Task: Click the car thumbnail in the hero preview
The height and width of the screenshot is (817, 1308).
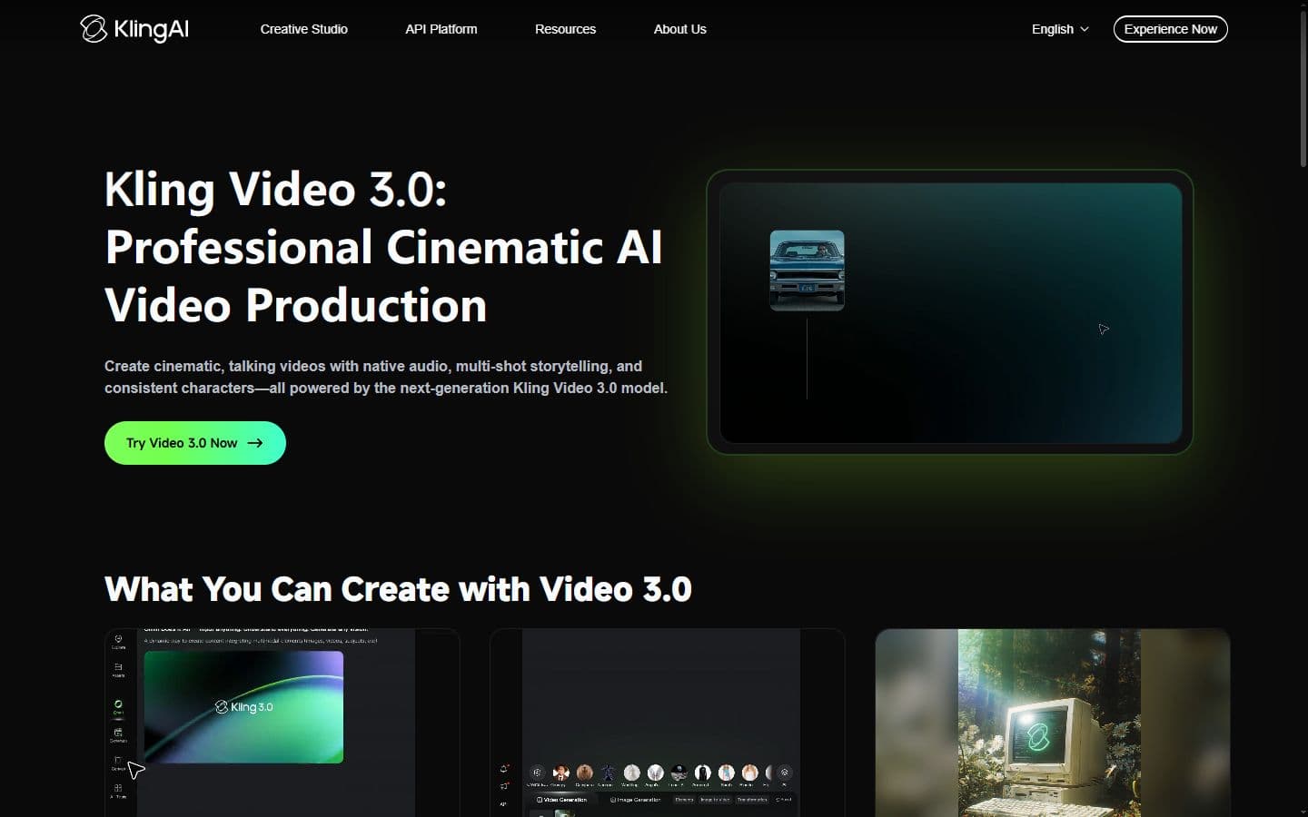Action: pos(807,271)
